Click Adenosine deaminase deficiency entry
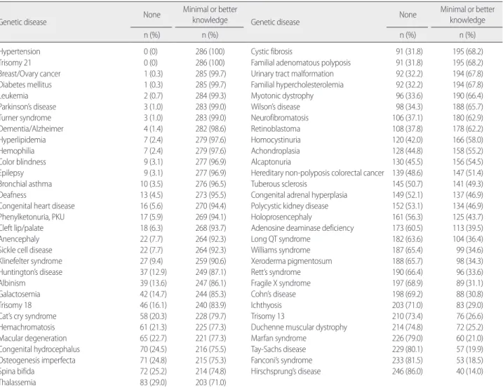503x390 pixels. tap(302, 228)
